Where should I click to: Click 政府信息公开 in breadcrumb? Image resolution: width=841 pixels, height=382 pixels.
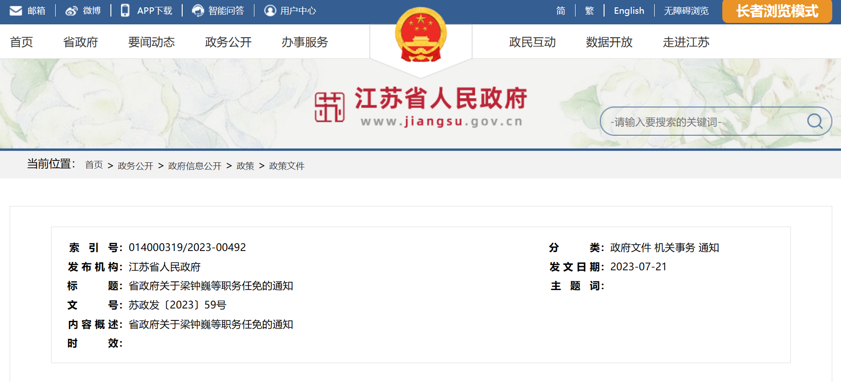[x=195, y=165]
